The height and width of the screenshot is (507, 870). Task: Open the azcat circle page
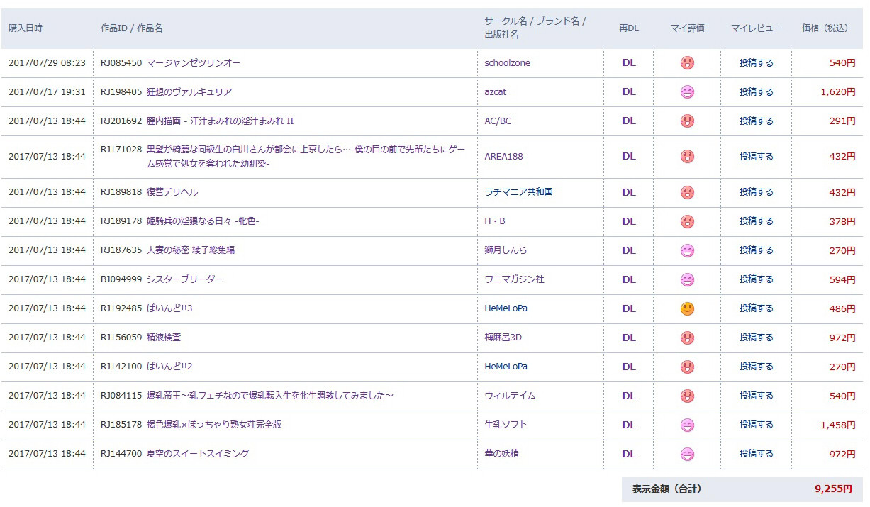(x=496, y=92)
